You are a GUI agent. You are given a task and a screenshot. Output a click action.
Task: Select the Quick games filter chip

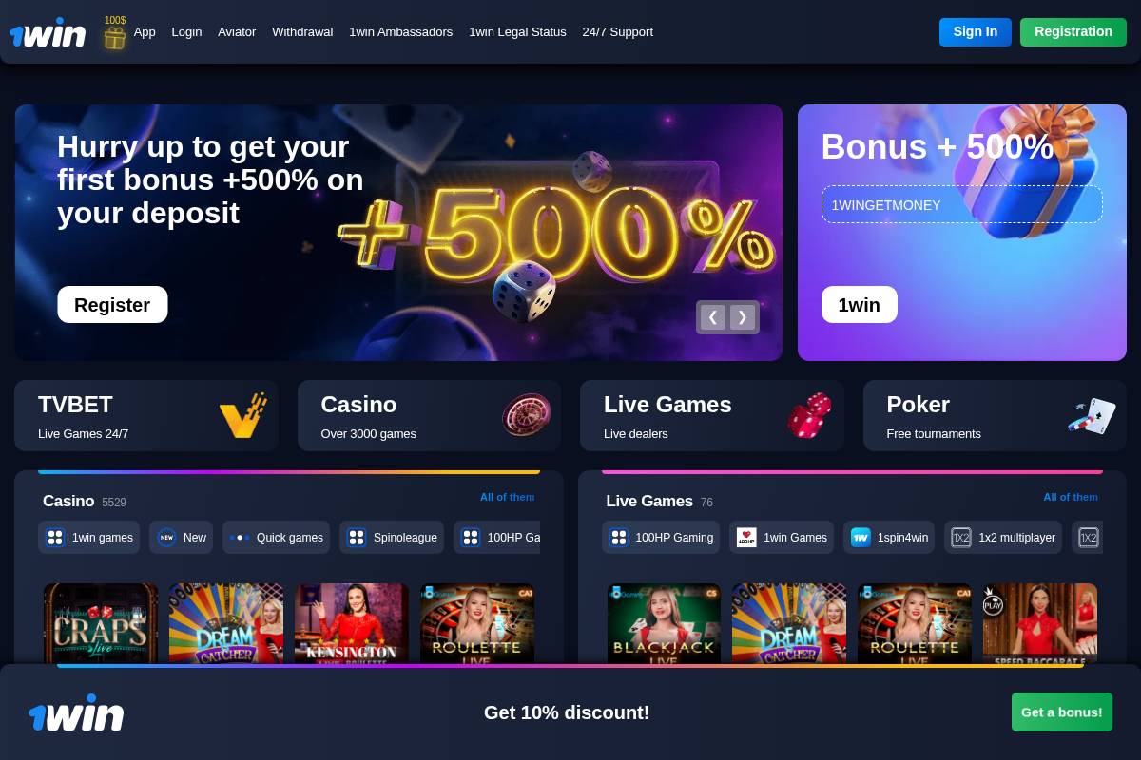276,538
